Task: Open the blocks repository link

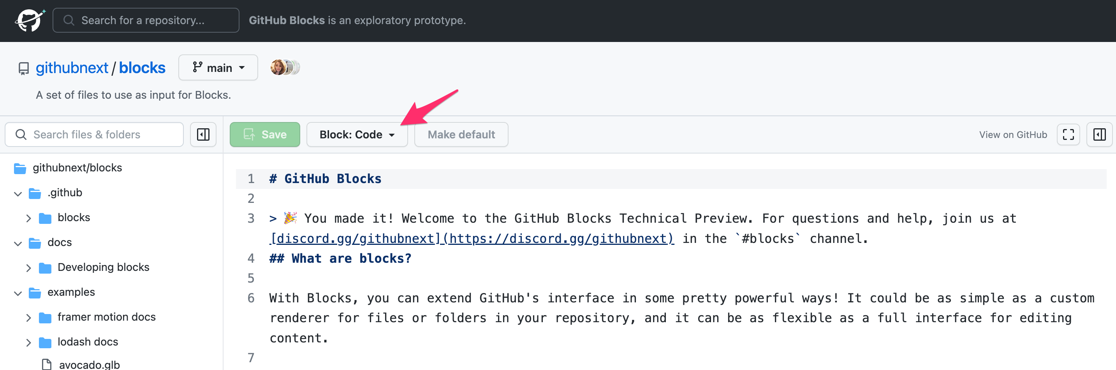Action: coord(142,68)
